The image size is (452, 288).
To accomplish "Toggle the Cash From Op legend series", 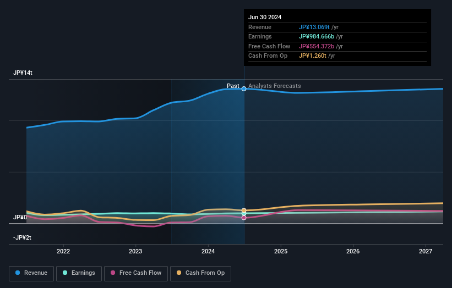I will pos(200,273).
